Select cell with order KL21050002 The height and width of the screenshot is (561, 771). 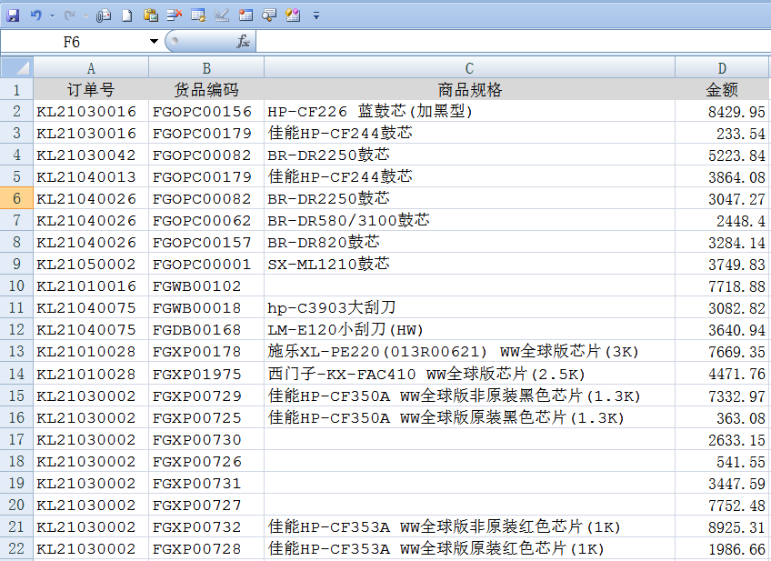coord(91,264)
